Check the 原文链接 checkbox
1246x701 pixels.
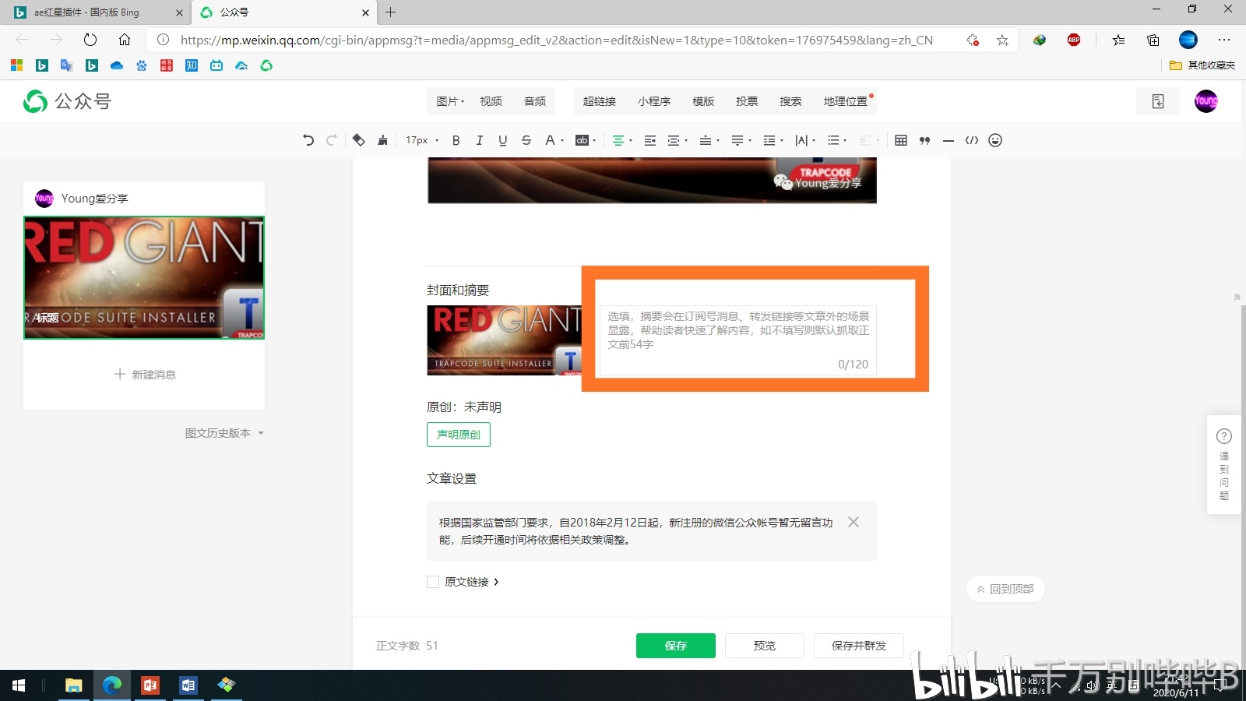433,582
